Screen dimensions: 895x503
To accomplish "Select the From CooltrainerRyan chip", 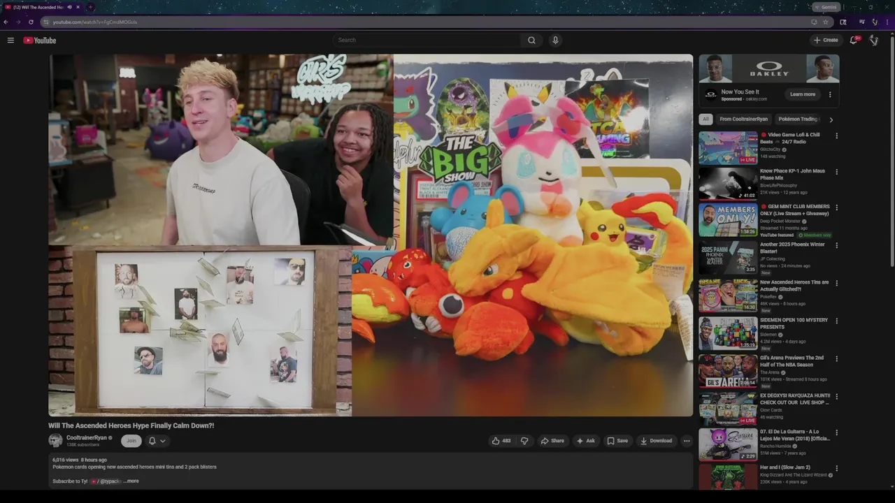I will click(743, 119).
